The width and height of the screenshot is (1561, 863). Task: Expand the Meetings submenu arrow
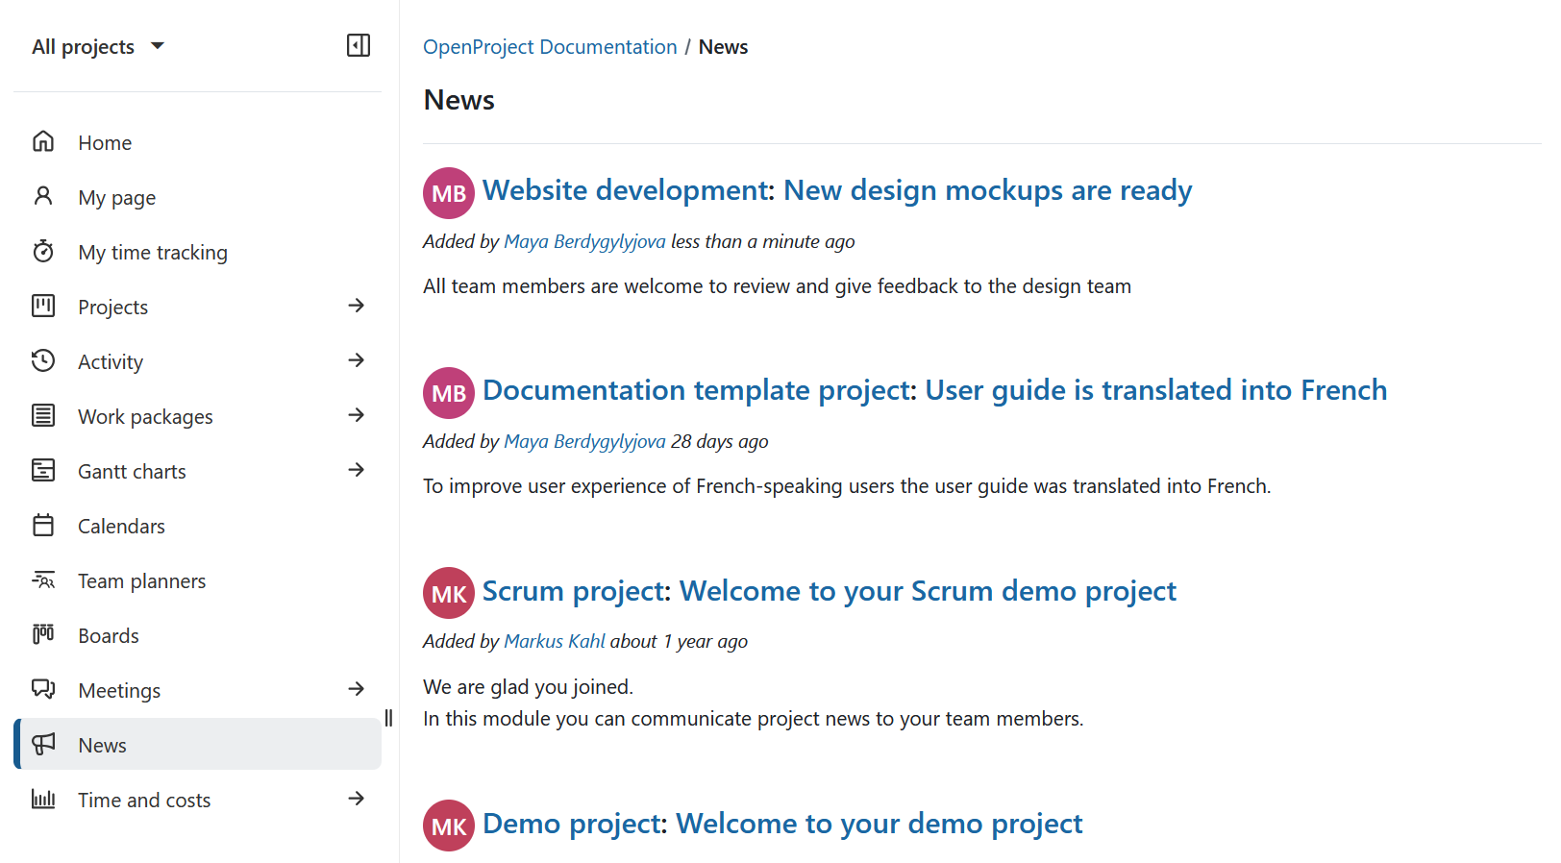(x=356, y=689)
